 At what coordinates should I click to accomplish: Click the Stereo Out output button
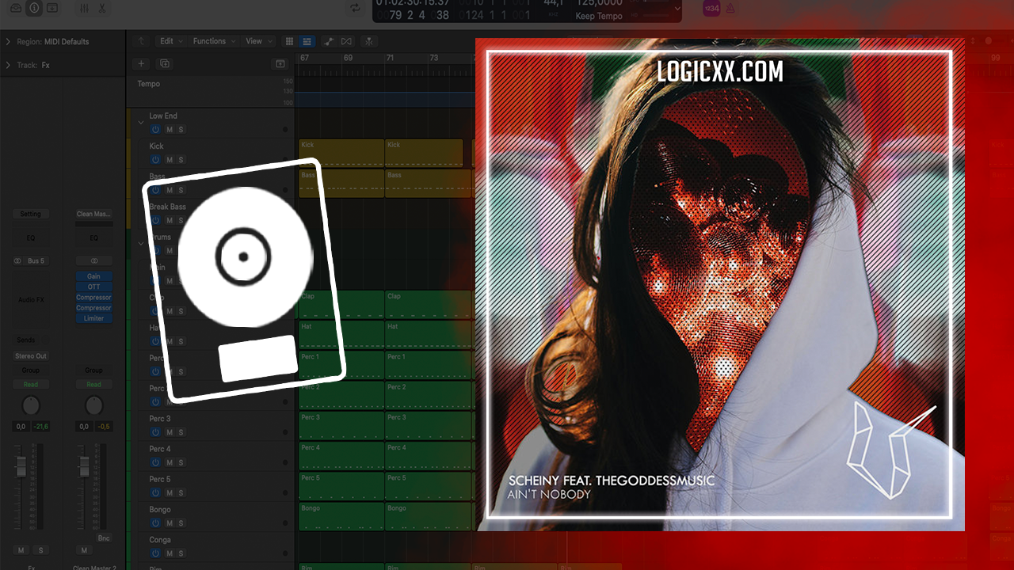coord(30,356)
